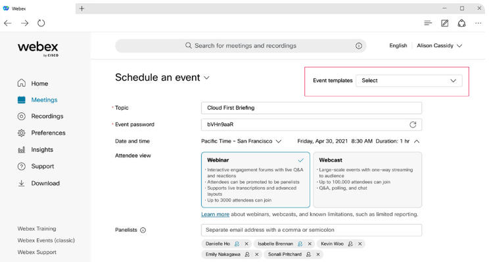Click the share icon in the browser toolbar
The height and width of the screenshot is (262, 491).
461,23
